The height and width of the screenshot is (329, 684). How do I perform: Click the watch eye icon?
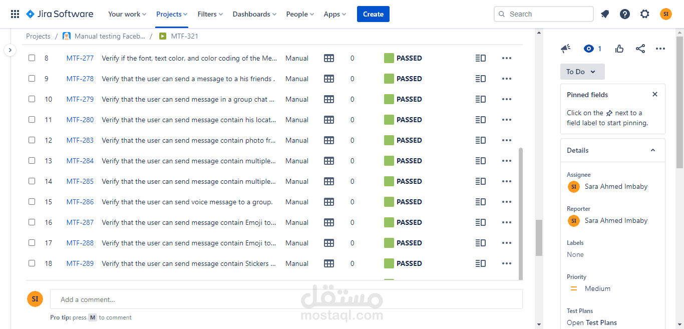tap(589, 49)
